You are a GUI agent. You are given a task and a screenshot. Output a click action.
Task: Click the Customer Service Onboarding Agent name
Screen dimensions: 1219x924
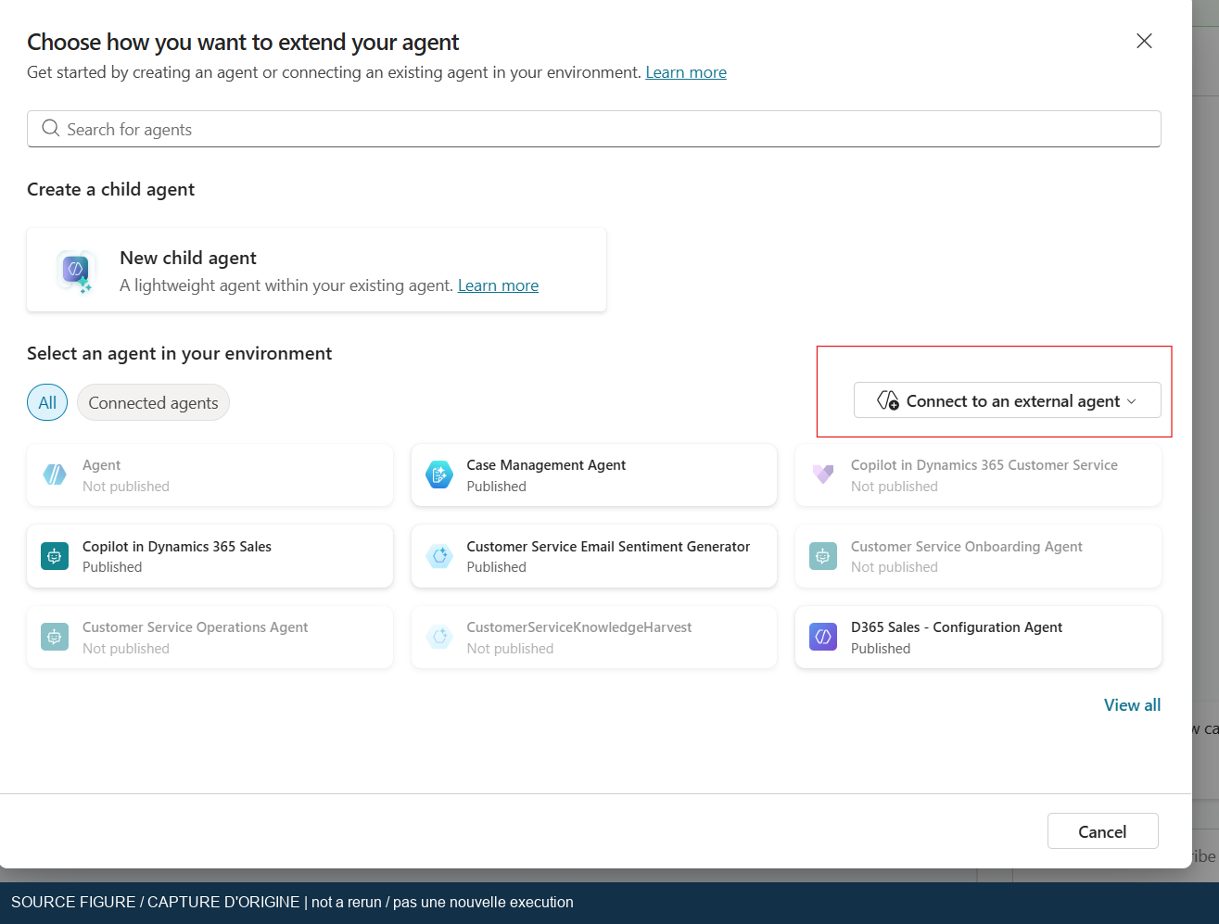(967, 547)
